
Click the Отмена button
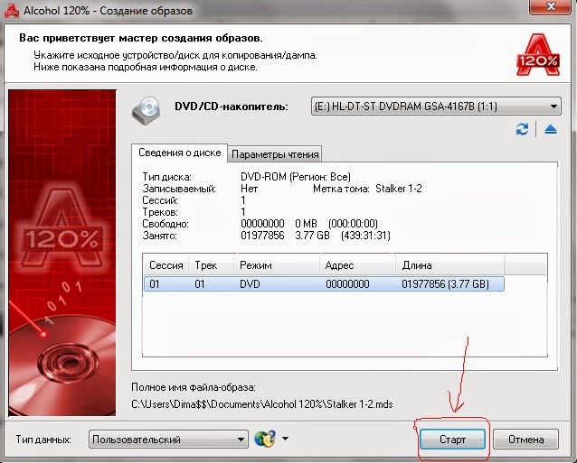[525, 440]
